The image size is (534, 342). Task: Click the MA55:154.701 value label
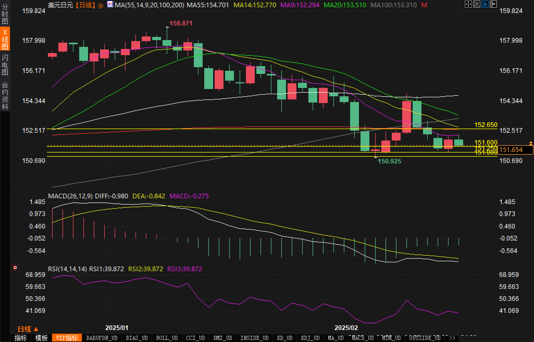click(208, 5)
